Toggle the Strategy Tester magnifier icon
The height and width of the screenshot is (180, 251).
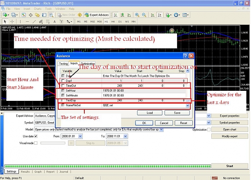51,15
